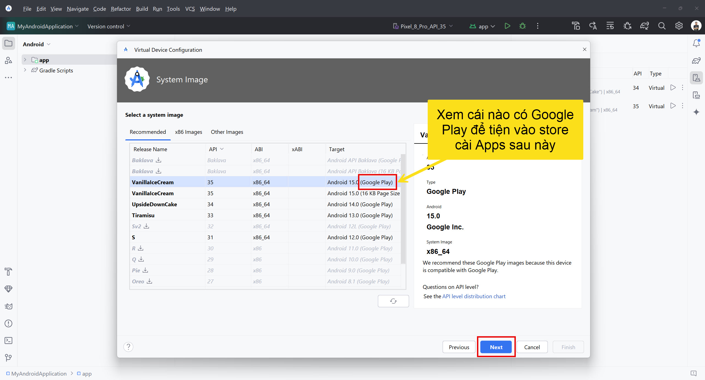Expand the Gradle Scripts tree node
The width and height of the screenshot is (705, 380).
(x=25, y=70)
